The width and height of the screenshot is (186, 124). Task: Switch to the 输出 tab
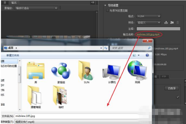[14, 2]
